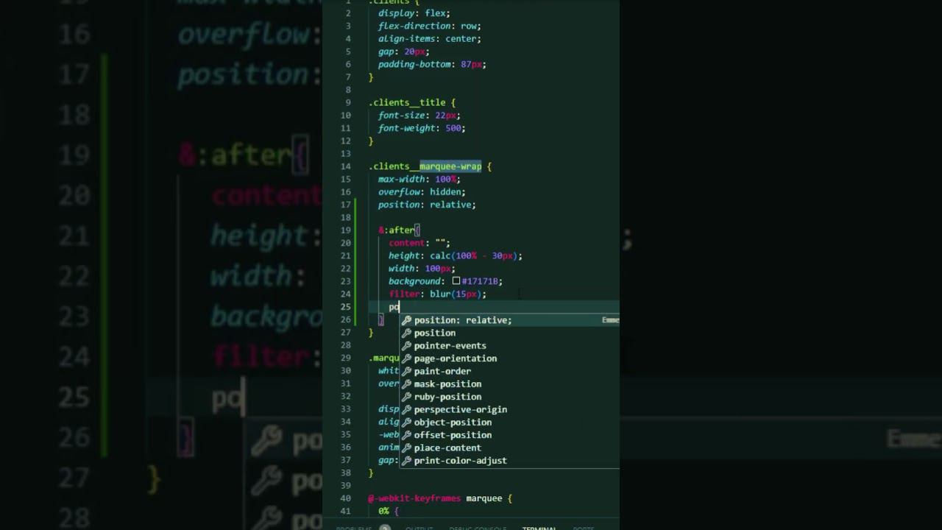Screen dimensions: 942x530
Task: Click the 'font-weight: 500;' declaration
Action: point(422,128)
